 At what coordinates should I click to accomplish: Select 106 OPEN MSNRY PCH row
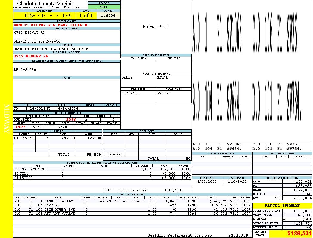pos(133,210)
